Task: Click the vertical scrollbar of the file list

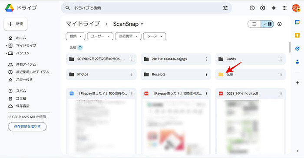Action: (x=290, y=47)
